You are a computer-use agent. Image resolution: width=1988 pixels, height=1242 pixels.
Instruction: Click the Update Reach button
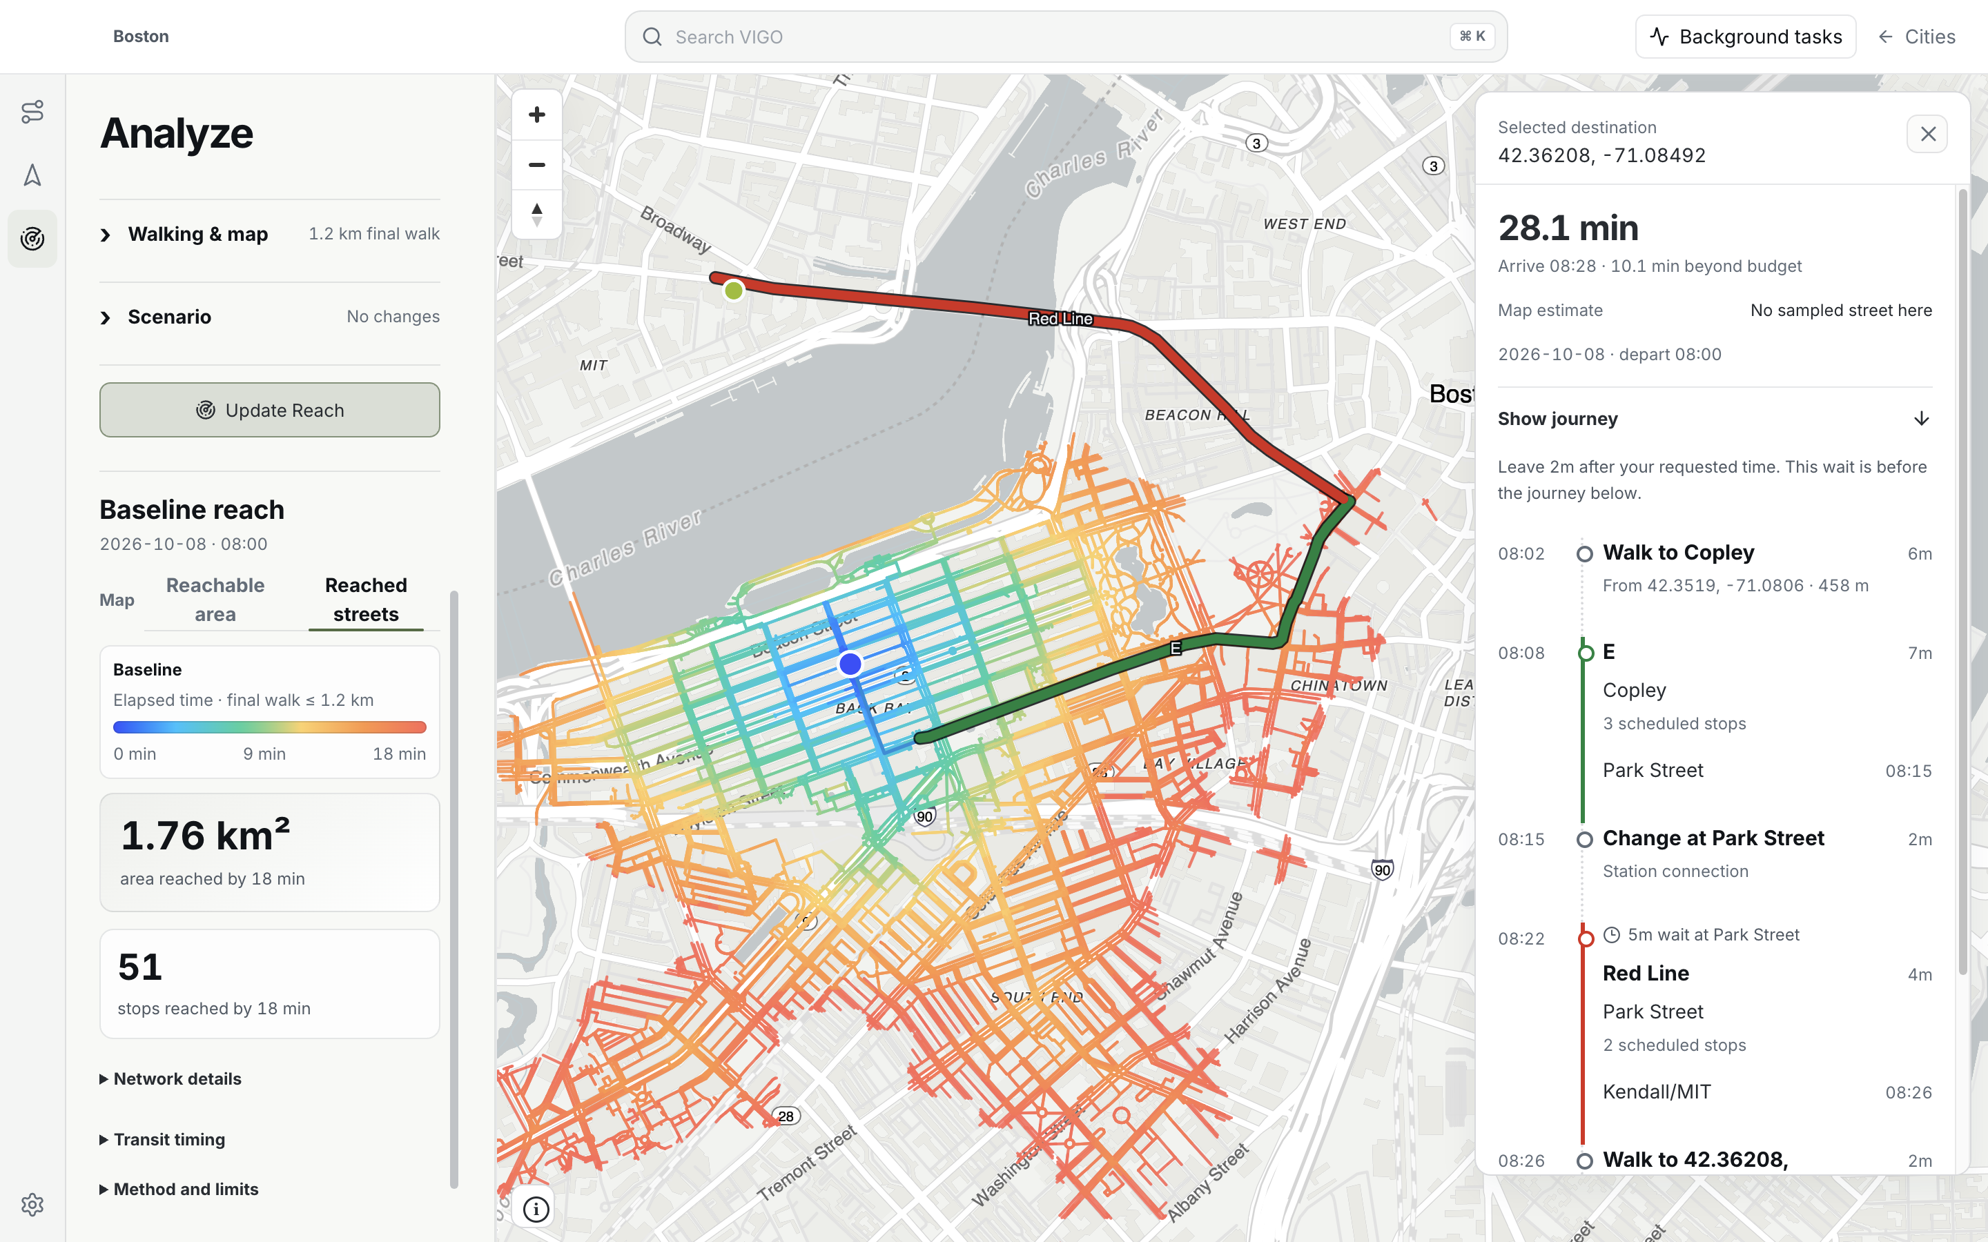pos(269,410)
